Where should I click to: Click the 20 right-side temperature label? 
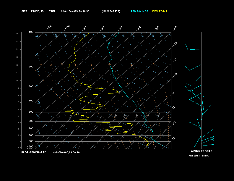click(x=174, y=123)
